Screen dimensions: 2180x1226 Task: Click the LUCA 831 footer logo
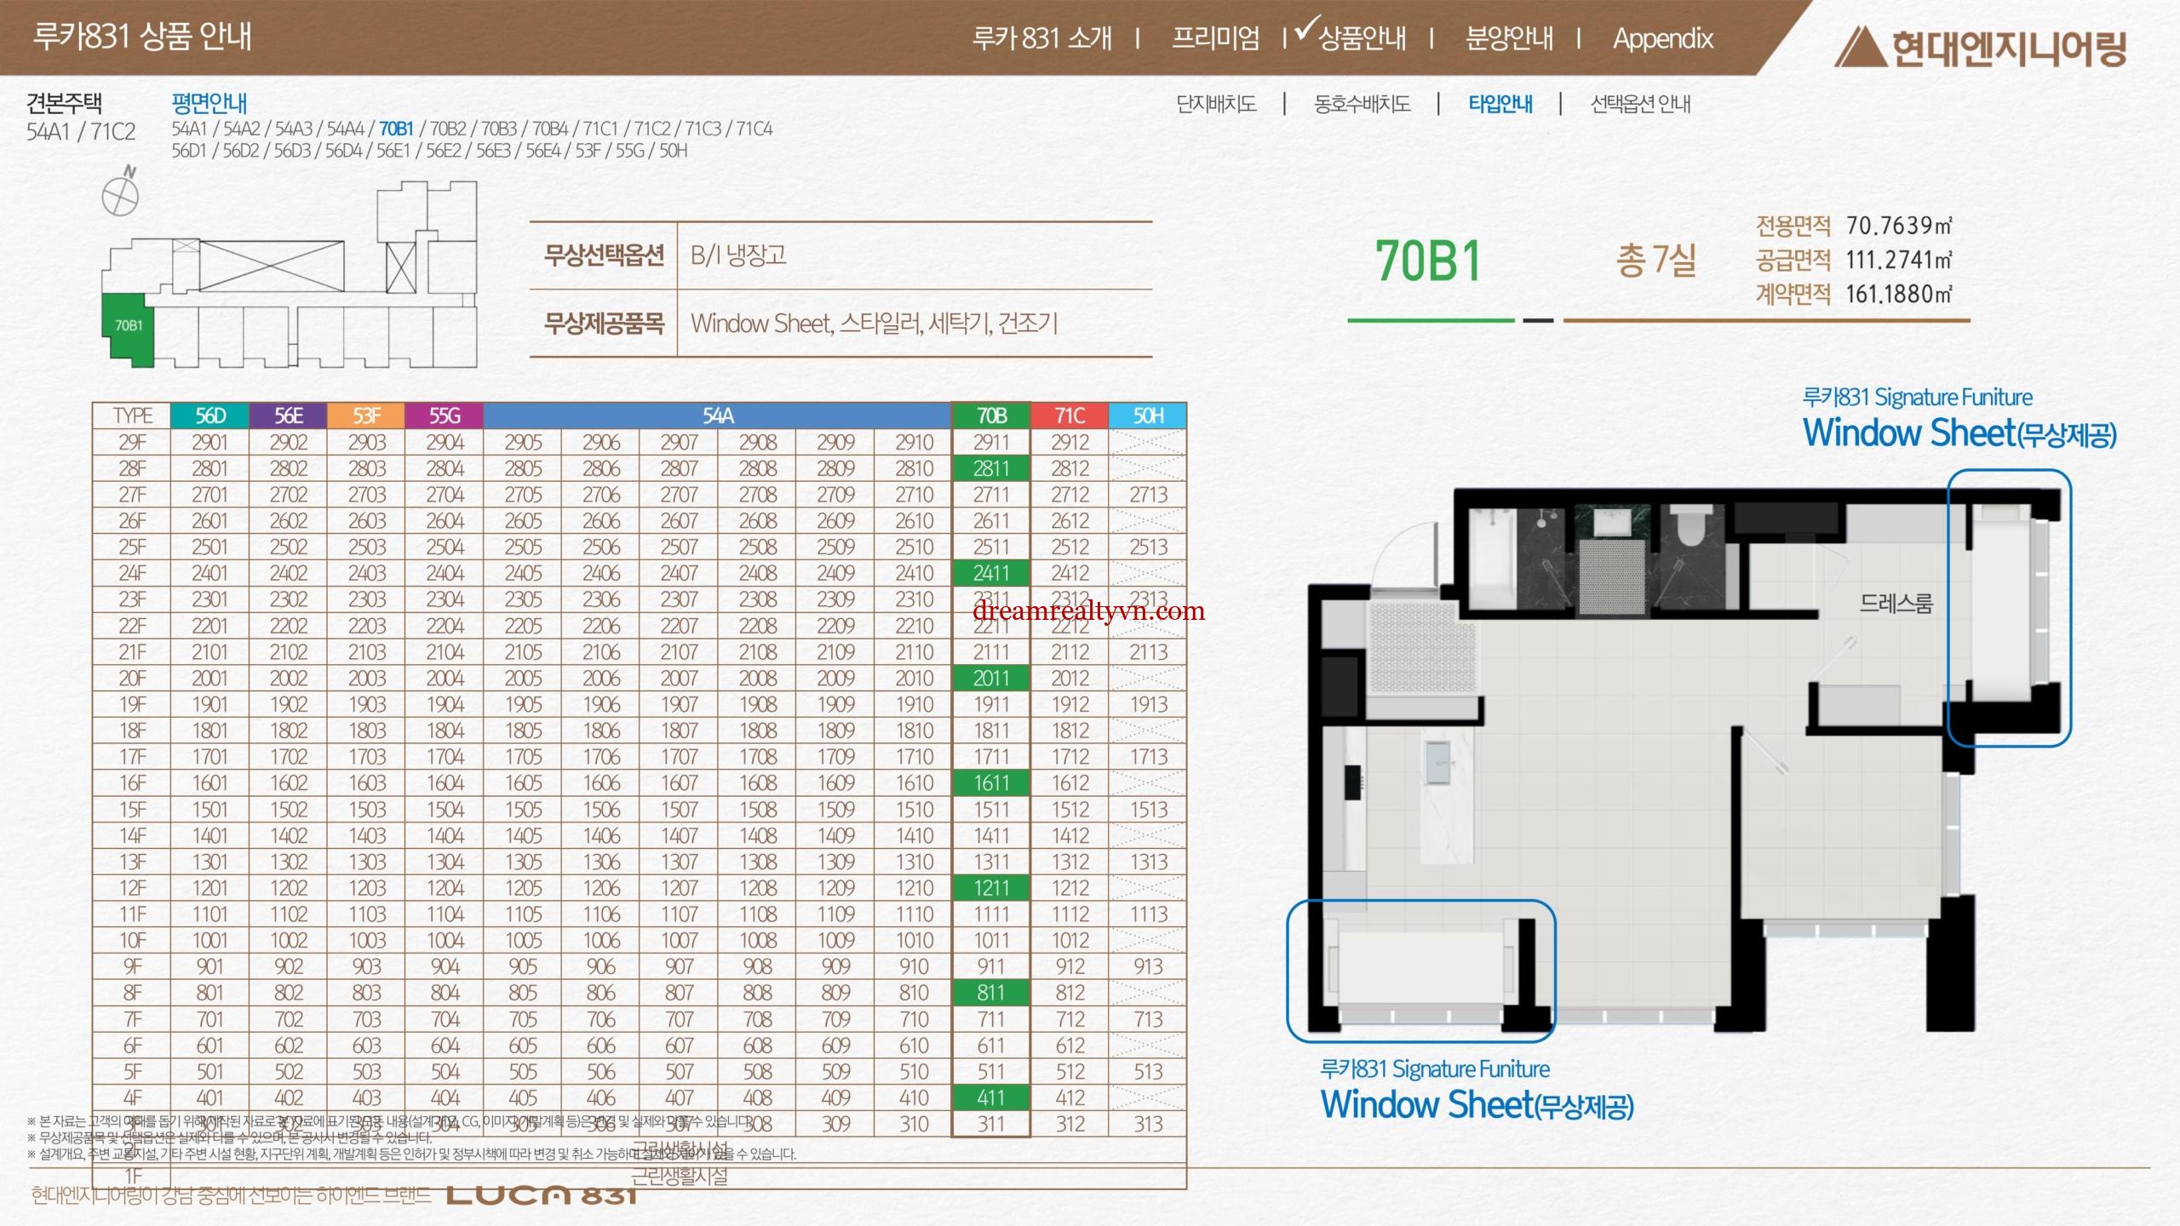pyautogui.click(x=542, y=1195)
